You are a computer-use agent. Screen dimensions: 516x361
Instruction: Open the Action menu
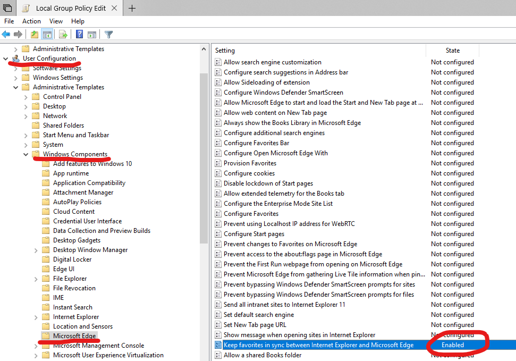click(31, 21)
